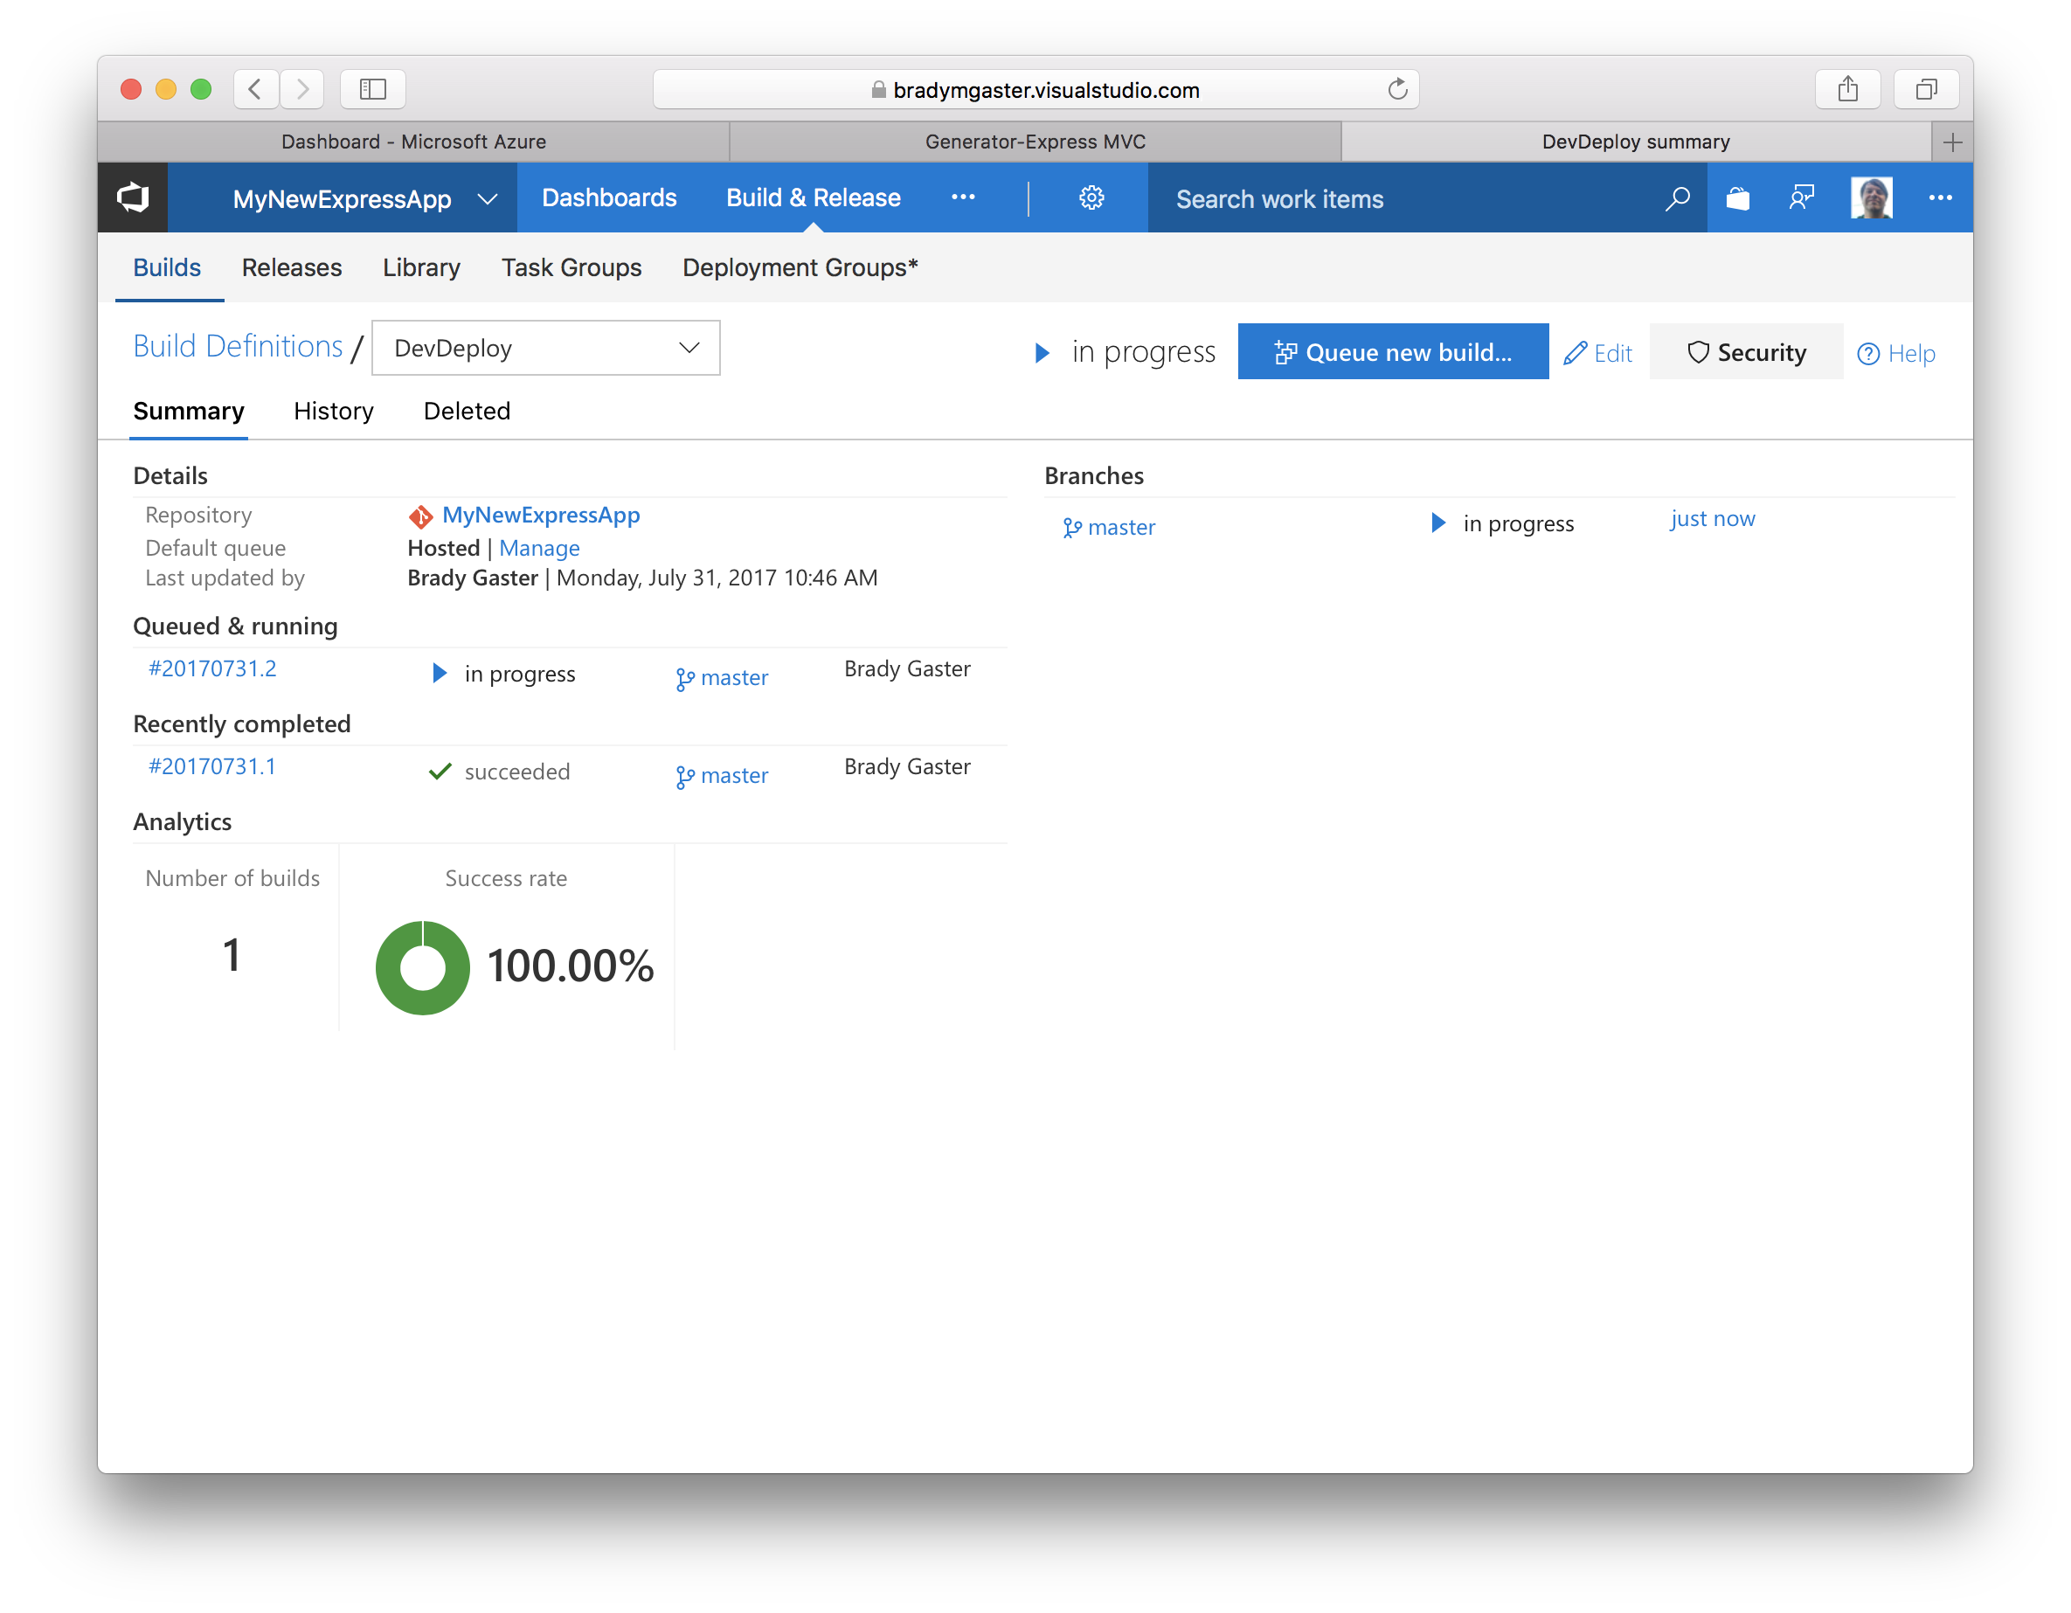Expand the MyNewExpressApp project dropdown
Viewport: 2071px width, 1613px height.
[488, 198]
